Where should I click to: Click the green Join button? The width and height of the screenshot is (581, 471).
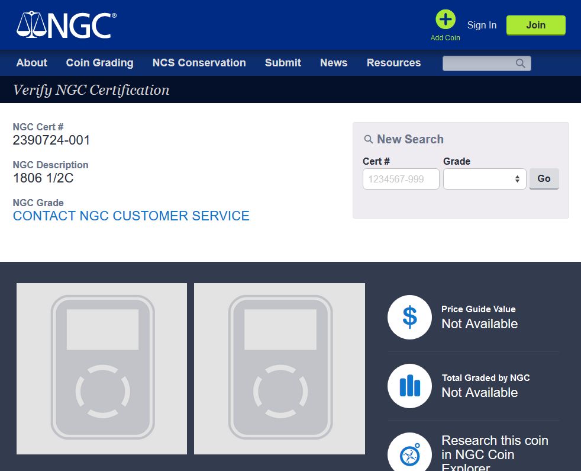pos(536,25)
